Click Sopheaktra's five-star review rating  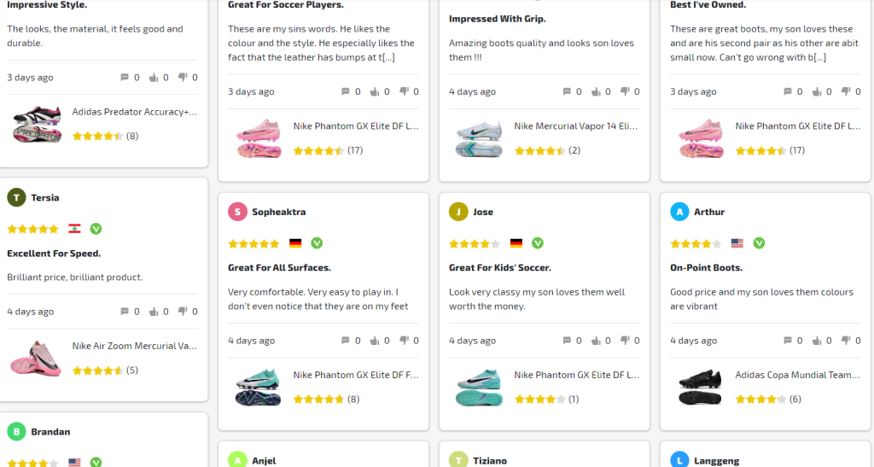coord(253,243)
